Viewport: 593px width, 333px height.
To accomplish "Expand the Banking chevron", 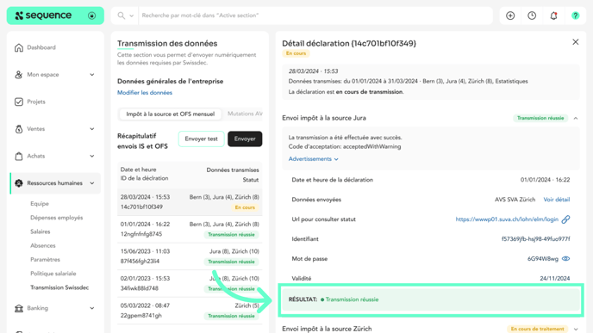I will pos(92,308).
